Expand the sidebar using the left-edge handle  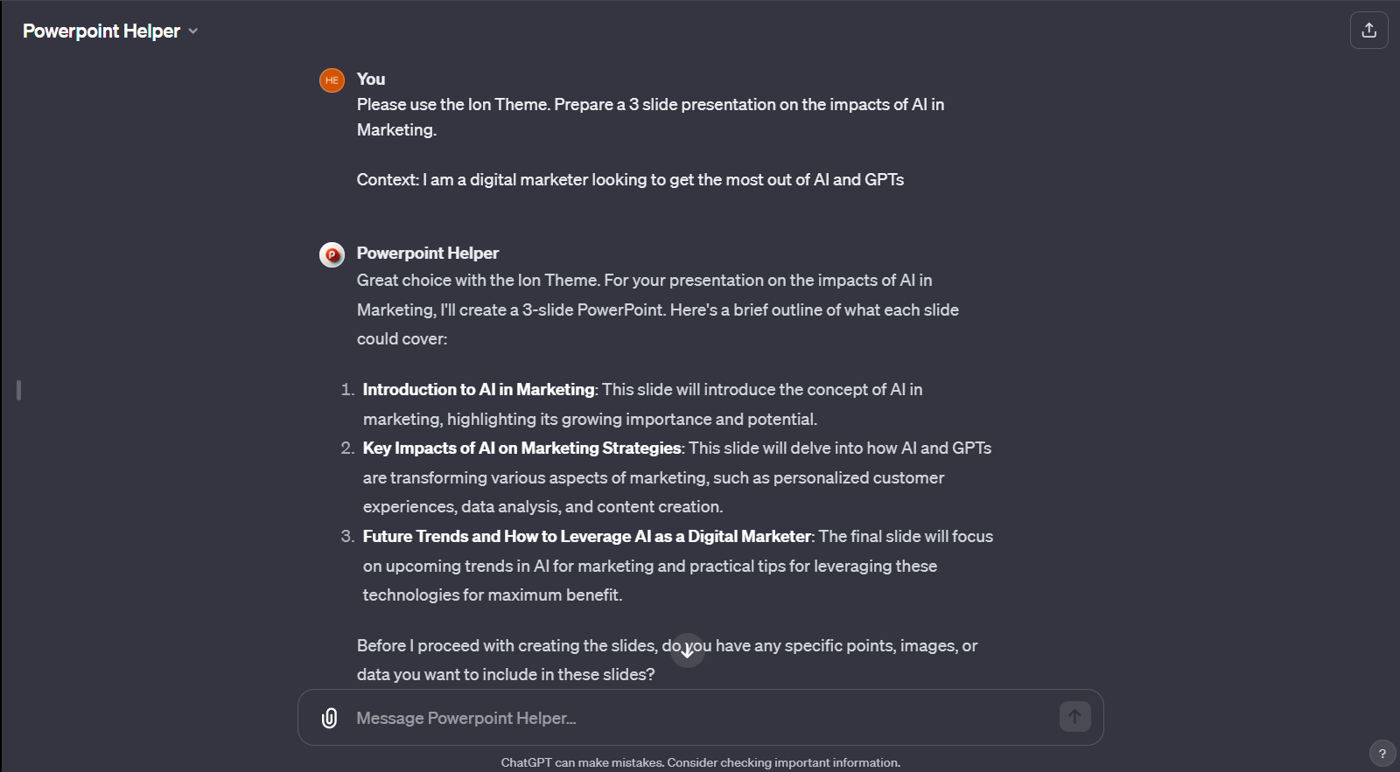coord(17,391)
